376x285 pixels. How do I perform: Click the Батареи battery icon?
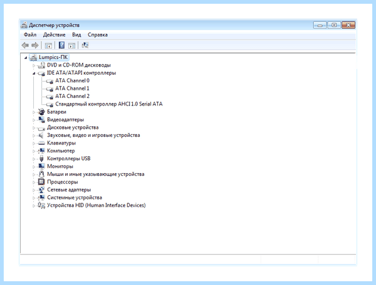41,112
